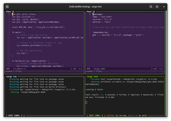Click line 'use gtk::{glib, Button};'

tap(26, 19)
